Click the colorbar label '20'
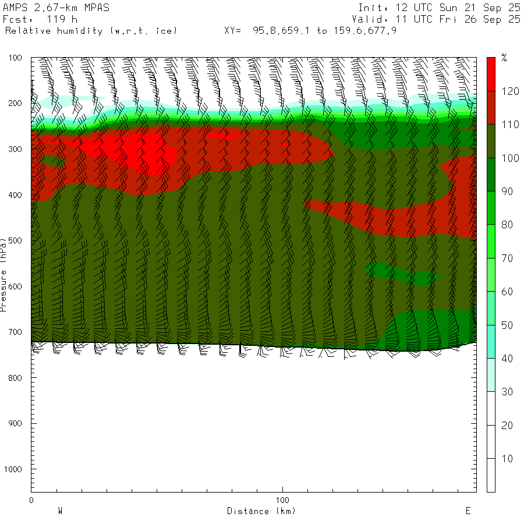This screenshot has width=524, height=524. pos(507,426)
